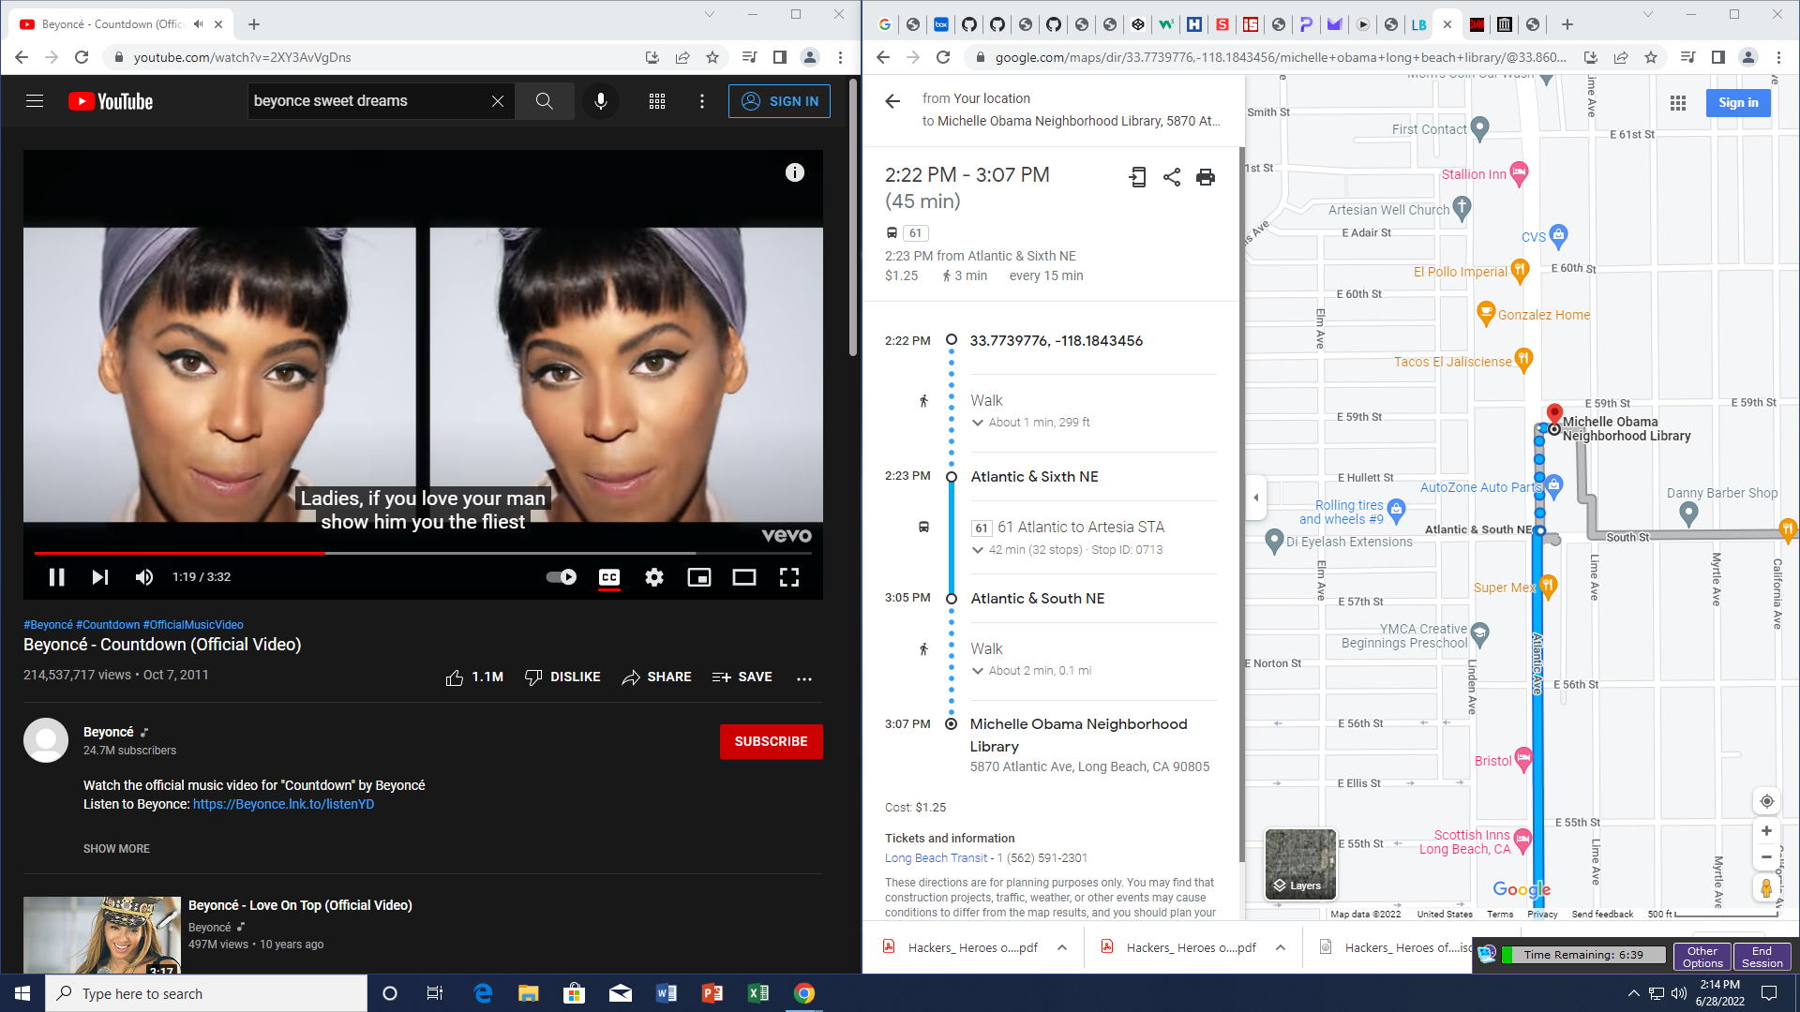
Task: Open first PDF download options chevron
Action: (1062, 947)
